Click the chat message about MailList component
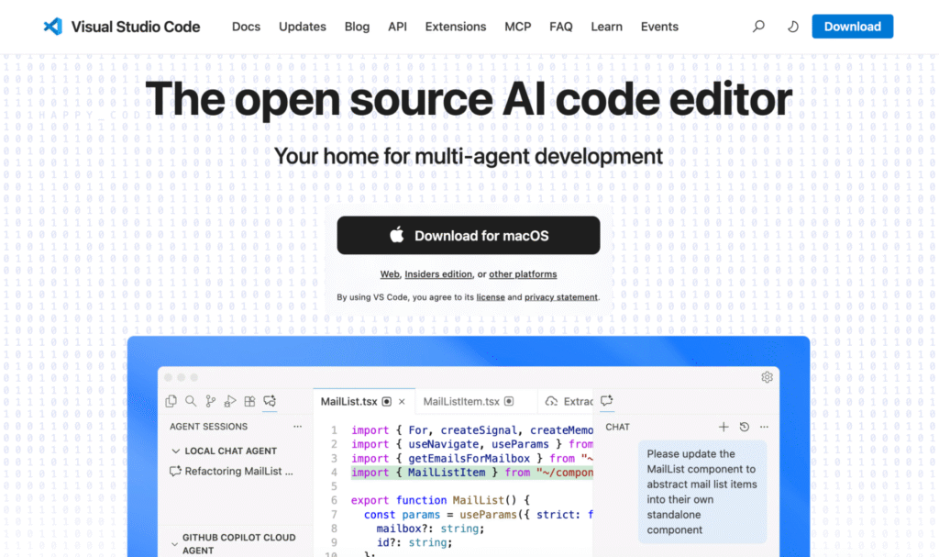The image size is (939, 557). click(701, 492)
